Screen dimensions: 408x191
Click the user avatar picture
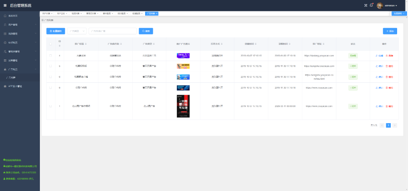click(x=379, y=5)
